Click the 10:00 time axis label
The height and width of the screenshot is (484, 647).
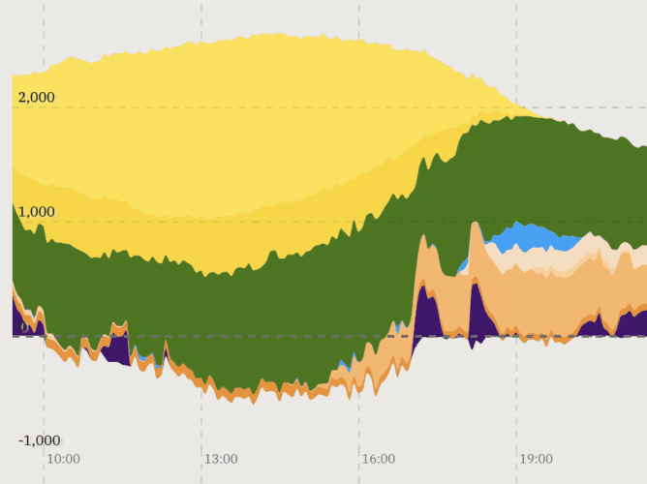coord(64,459)
